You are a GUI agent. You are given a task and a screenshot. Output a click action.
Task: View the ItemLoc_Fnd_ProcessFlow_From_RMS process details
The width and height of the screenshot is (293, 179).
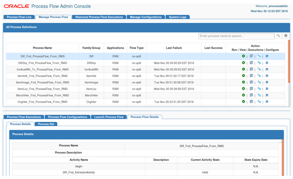point(251,88)
